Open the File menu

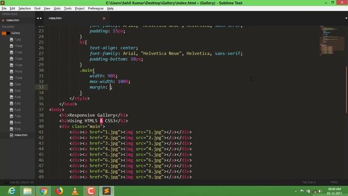coord(4,9)
